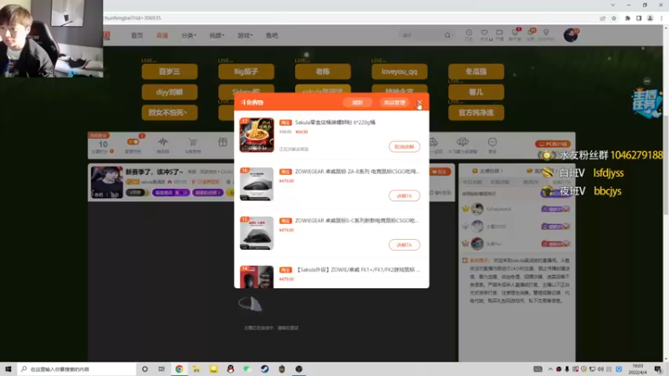Click the search magnifier icon
Image resolution: width=669 pixels, height=376 pixels.
click(447, 35)
